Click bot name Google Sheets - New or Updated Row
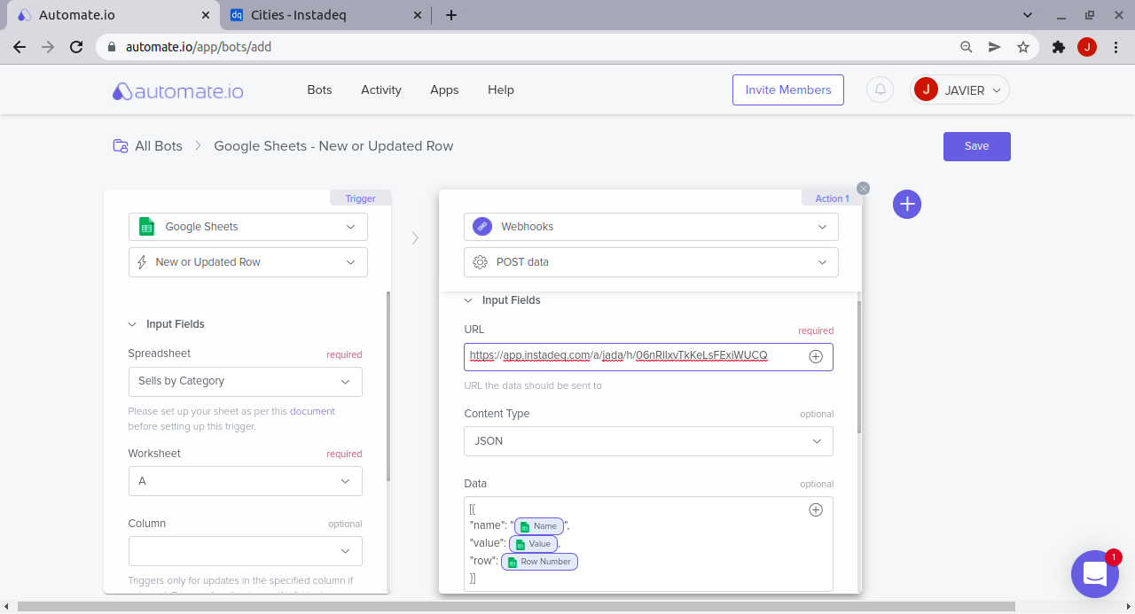The height and width of the screenshot is (614, 1135). (333, 146)
